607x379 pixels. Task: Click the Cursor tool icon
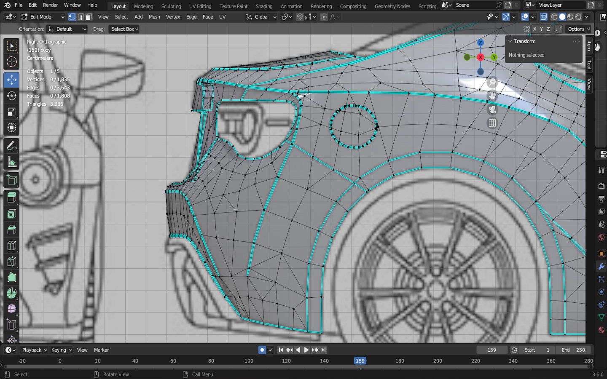pos(11,62)
